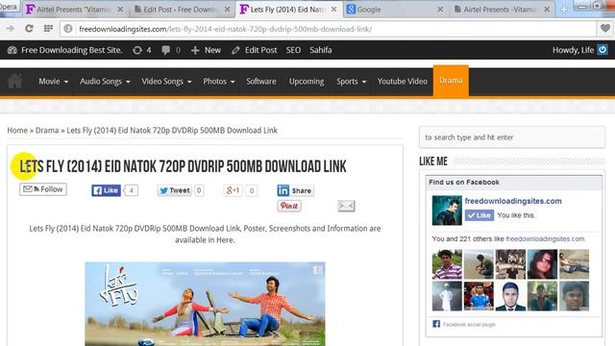Close the Lets Fly tab
Viewport: 615px width, 346px height.
pyautogui.click(x=333, y=9)
